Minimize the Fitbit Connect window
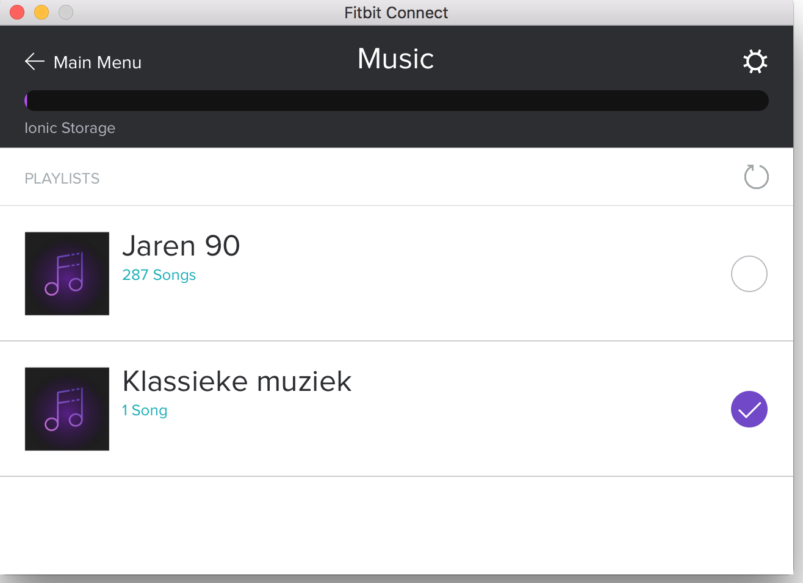 [41, 12]
